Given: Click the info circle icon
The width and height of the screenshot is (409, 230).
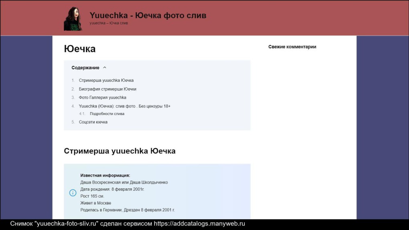Looking at the screenshot, I should tap(73, 193).
